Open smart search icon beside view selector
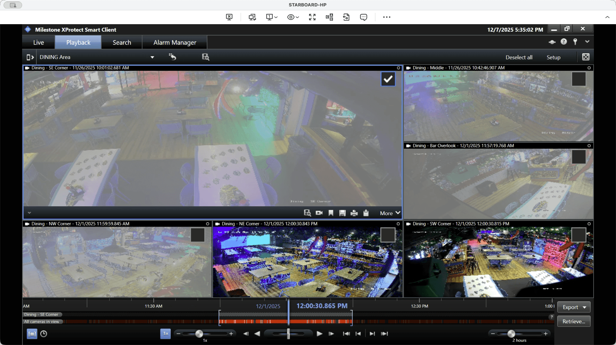 tap(205, 57)
